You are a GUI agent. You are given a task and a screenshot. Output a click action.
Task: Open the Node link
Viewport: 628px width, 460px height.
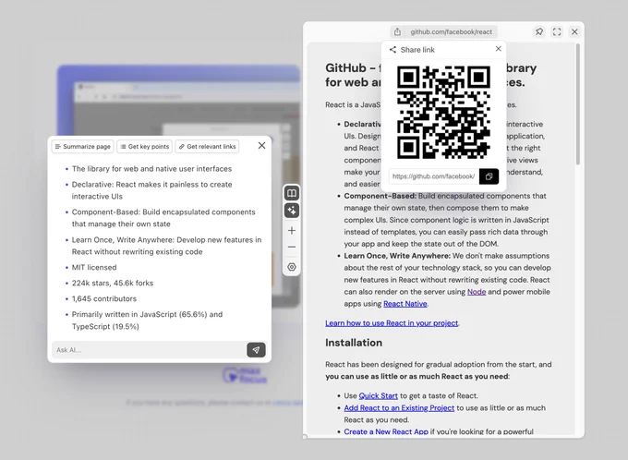point(477,292)
